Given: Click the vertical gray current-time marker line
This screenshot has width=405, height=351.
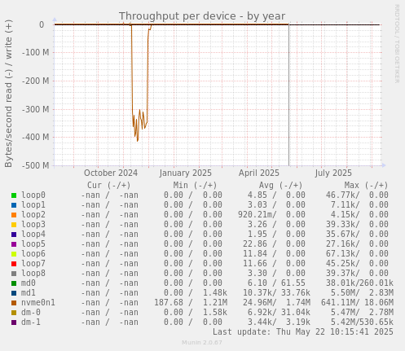Looking at the screenshot, I should point(288,95).
